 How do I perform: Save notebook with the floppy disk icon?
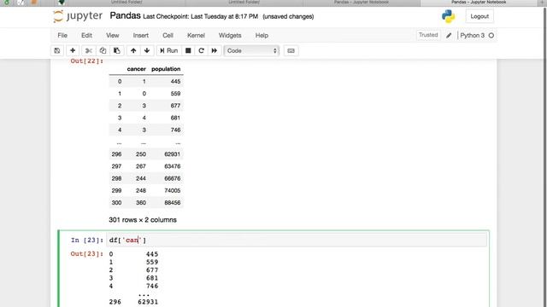(x=57, y=51)
